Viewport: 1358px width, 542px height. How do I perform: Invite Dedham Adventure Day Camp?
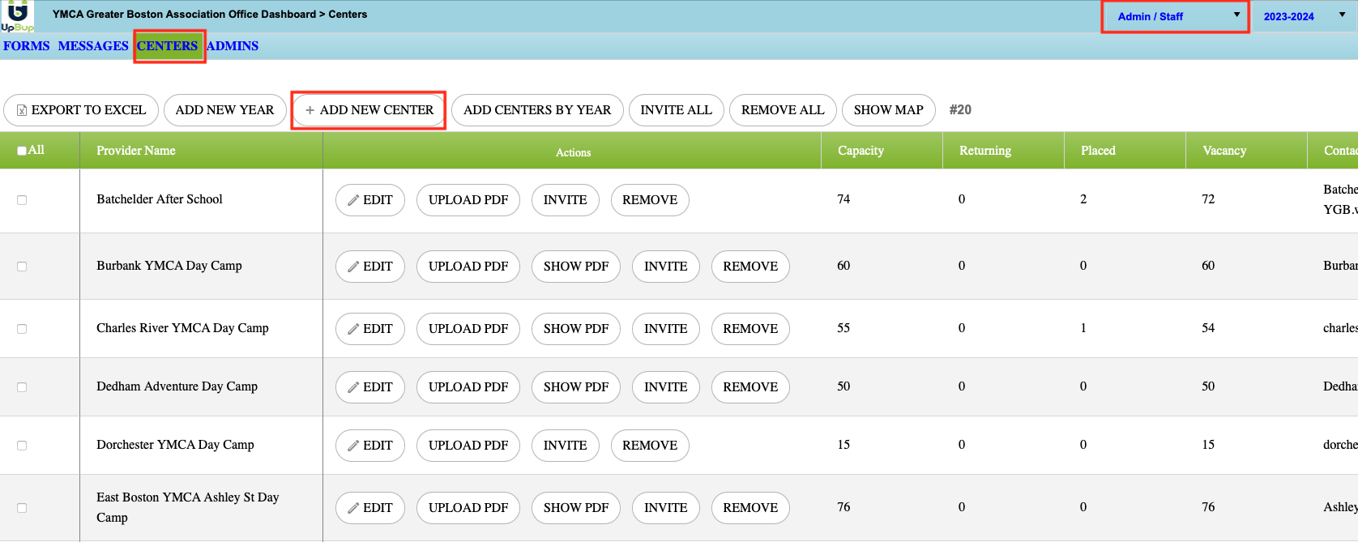tap(666, 387)
